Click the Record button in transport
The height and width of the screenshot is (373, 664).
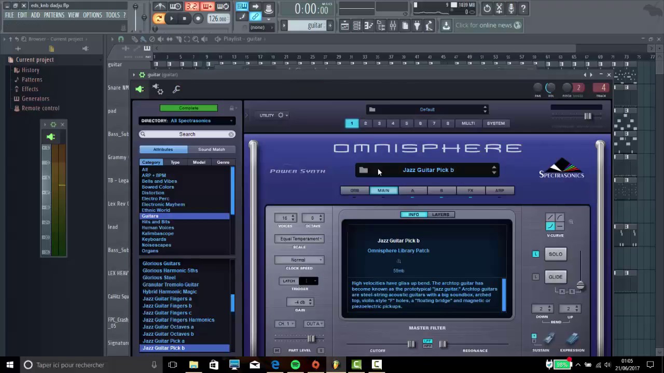coord(198,19)
